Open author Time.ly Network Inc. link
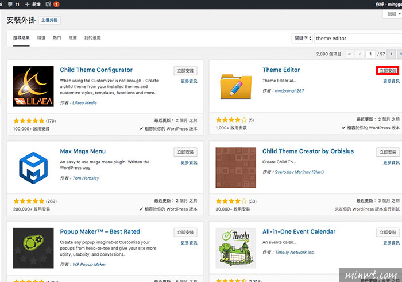The height and width of the screenshot is (282, 402). coord(295,253)
